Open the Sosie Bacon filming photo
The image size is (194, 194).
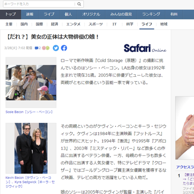(x=31, y=83)
